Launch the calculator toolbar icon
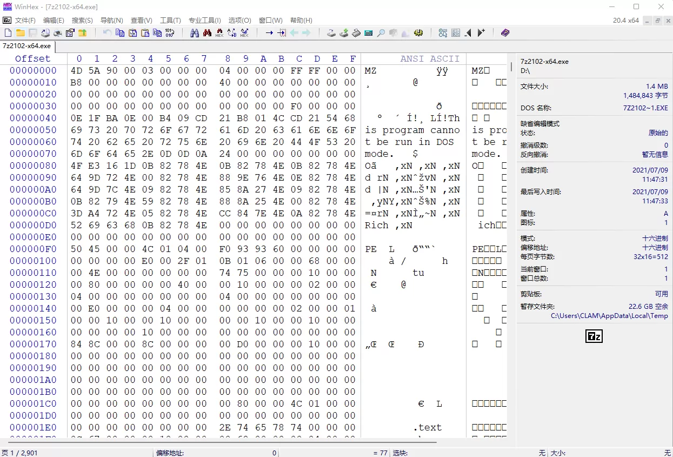The height and width of the screenshot is (457, 673). [369, 32]
